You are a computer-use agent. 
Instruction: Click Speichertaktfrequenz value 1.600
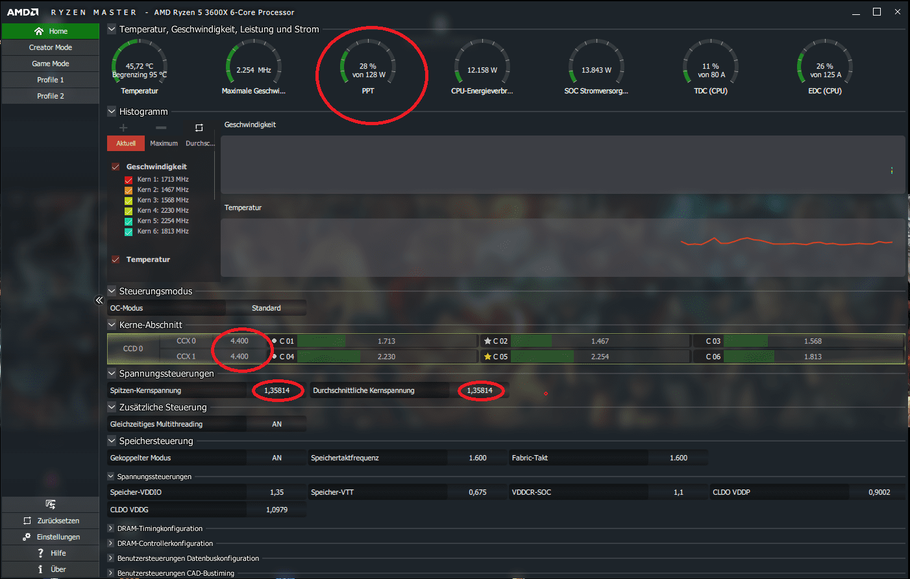[x=478, y=458]
